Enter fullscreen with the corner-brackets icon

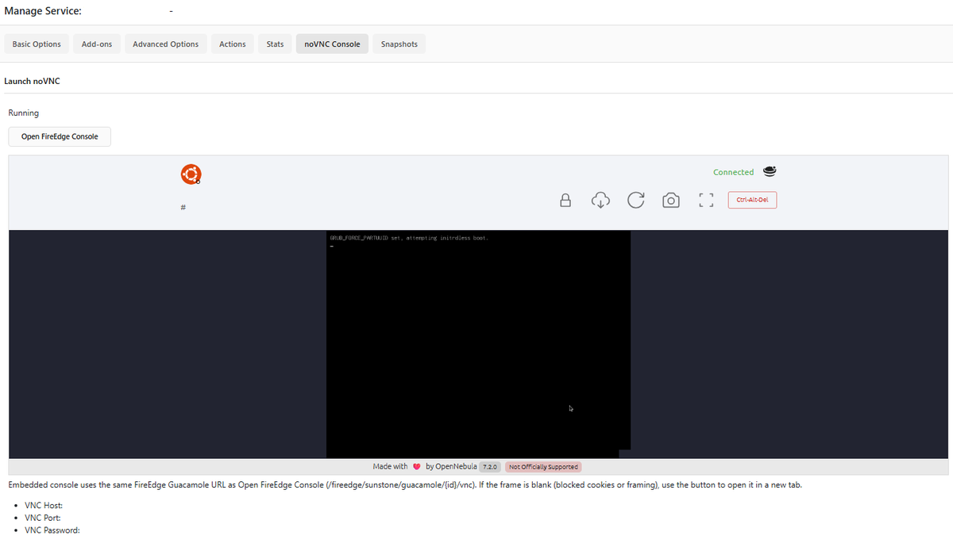pyautogui.click(x=705, y=201)
